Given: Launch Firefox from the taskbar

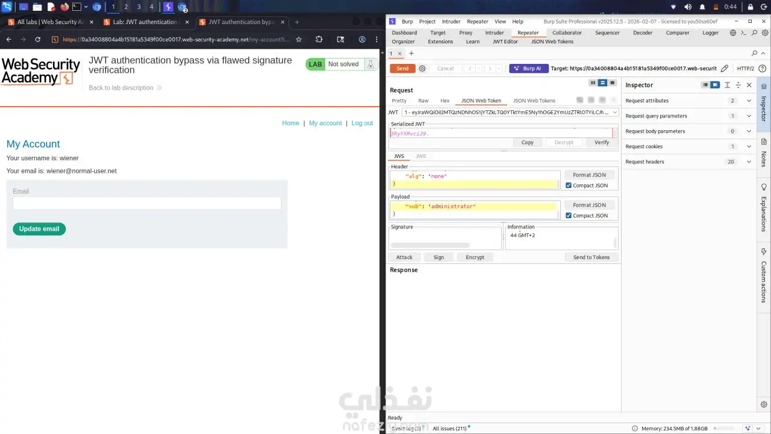Looking at the screenshot, I should point(64,7).
